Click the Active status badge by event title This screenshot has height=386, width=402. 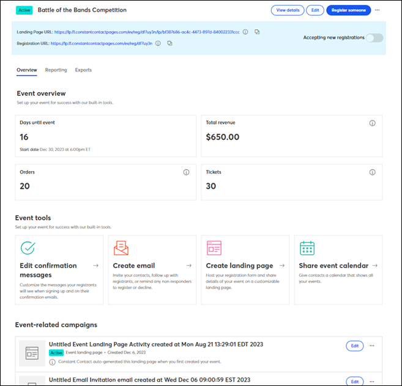click(24, 10)
